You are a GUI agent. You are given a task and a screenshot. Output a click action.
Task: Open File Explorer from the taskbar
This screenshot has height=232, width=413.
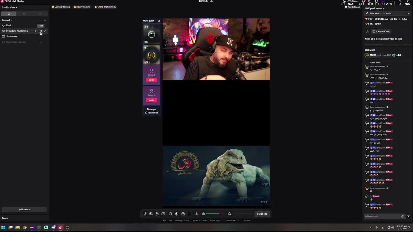(17, 227)
